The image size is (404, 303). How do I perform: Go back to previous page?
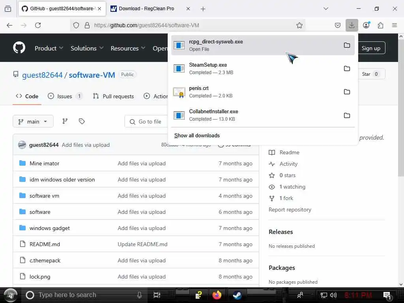tap(9, 25)
